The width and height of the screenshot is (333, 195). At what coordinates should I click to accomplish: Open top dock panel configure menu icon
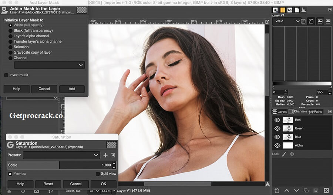330,10
